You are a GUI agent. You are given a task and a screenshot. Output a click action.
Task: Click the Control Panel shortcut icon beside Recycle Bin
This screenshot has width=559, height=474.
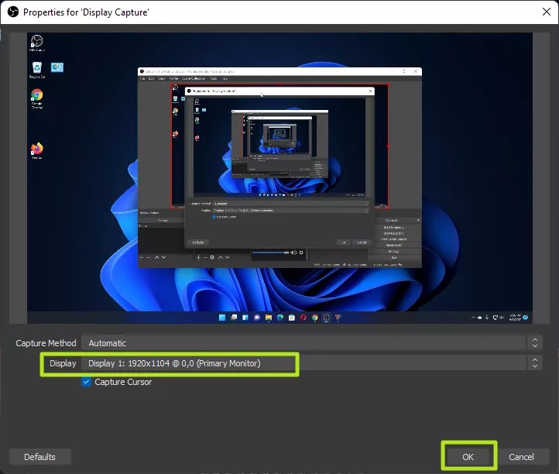(57, 67)
